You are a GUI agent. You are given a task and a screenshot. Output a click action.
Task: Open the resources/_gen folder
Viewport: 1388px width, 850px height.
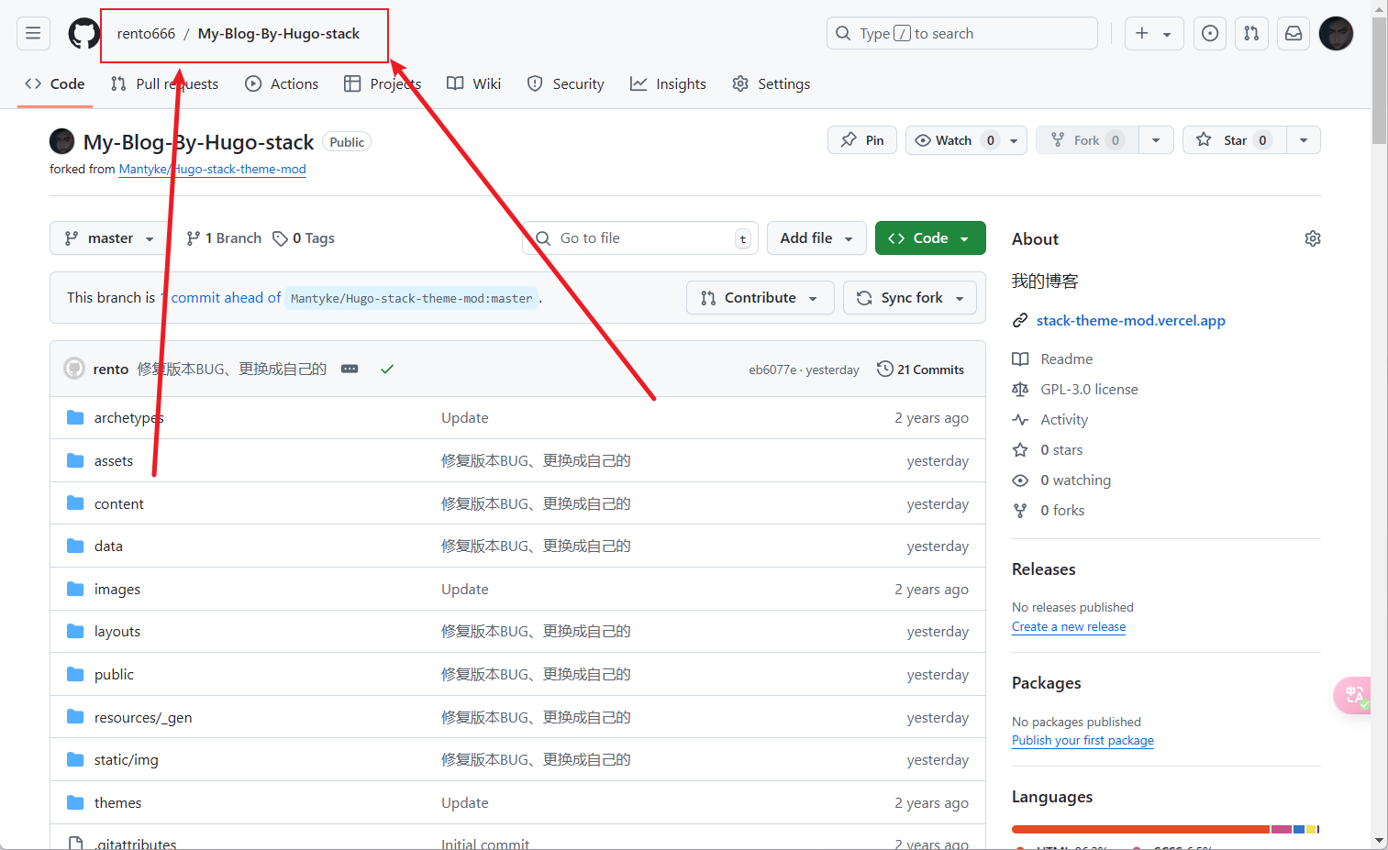[143, 718]
